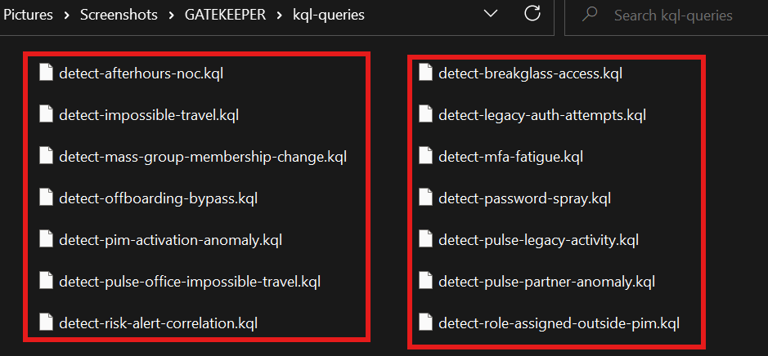
Task: Go to the Pictures breadcrumb
Action: 28,16
